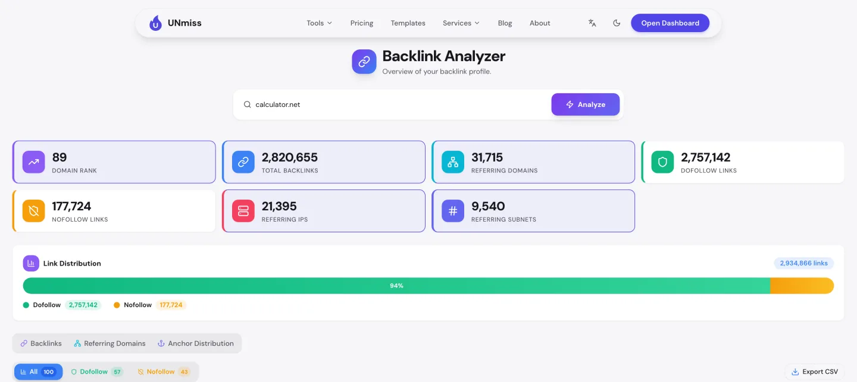
Task: Click the Backlink Analyzer link icon
Action: 364,62
